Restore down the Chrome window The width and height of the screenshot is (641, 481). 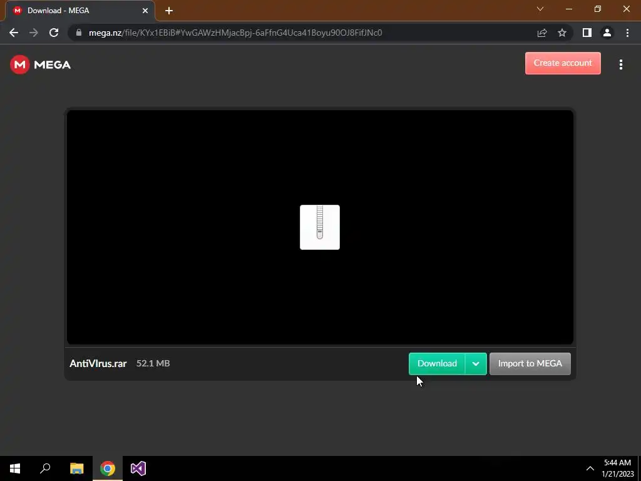click(598, 9)
